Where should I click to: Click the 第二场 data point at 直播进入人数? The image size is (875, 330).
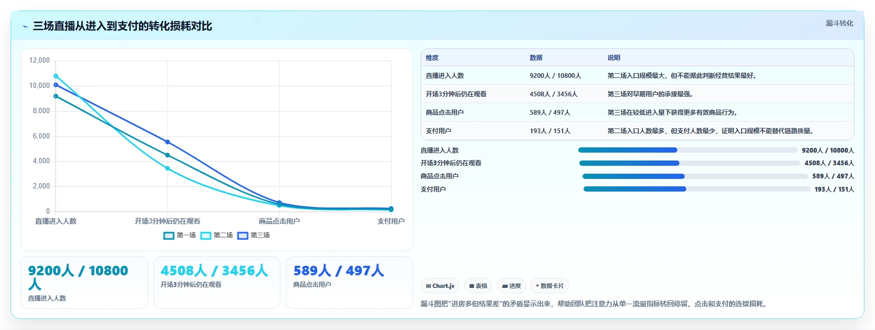[56, 76]
